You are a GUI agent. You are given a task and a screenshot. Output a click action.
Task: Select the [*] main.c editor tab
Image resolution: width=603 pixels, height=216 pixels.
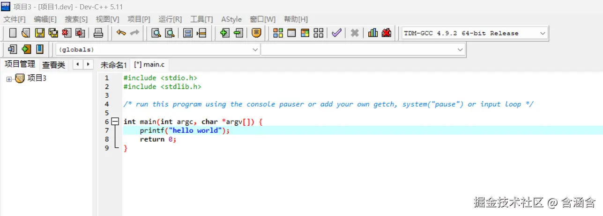150,65
